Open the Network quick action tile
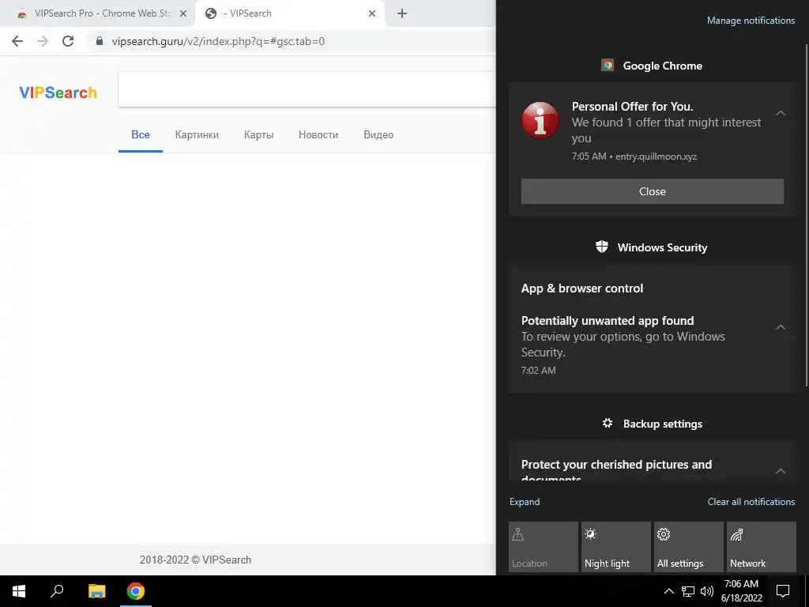 (x=762, y=547)
